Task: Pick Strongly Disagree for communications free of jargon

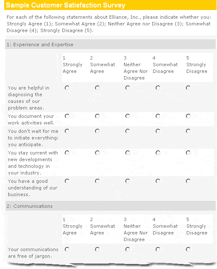Action: point(188,249)
